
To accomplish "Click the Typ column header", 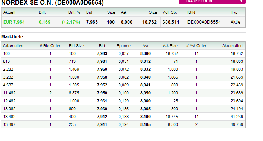I will [x=234, y=12].
